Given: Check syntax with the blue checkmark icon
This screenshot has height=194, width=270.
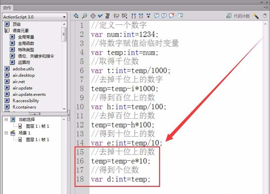Looking at the screenshot, I should [100, 16].
